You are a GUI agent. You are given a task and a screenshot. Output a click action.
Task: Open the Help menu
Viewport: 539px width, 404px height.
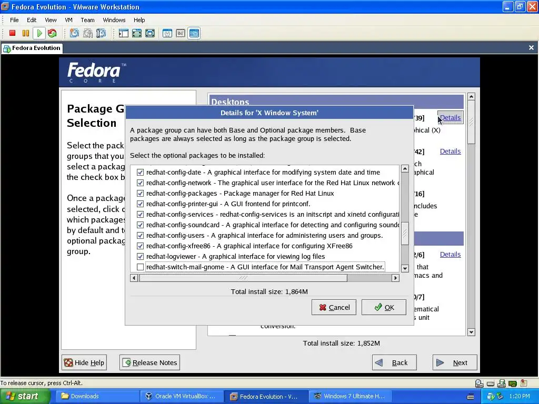(x=139, y=20)
